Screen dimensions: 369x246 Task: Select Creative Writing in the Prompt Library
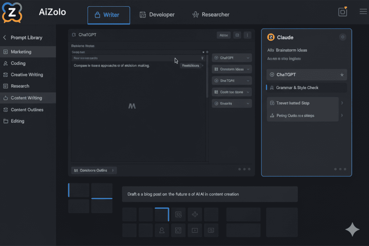27,75
